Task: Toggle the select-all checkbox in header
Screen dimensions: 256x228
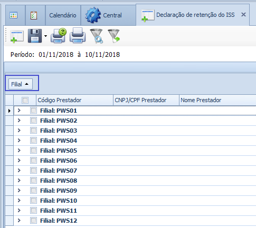Action: [25, 101]
